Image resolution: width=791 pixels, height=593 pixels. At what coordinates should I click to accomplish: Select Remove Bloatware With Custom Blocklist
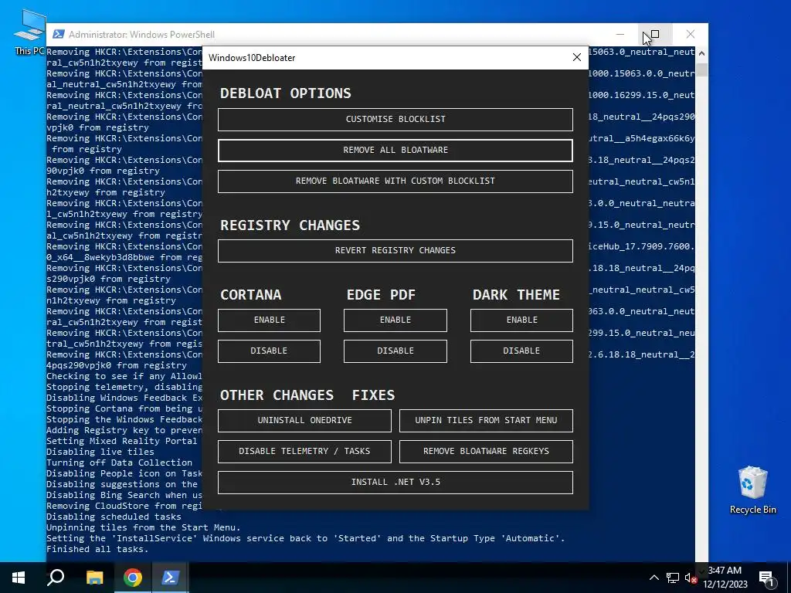pyautogui.click(x=395, y=181)
